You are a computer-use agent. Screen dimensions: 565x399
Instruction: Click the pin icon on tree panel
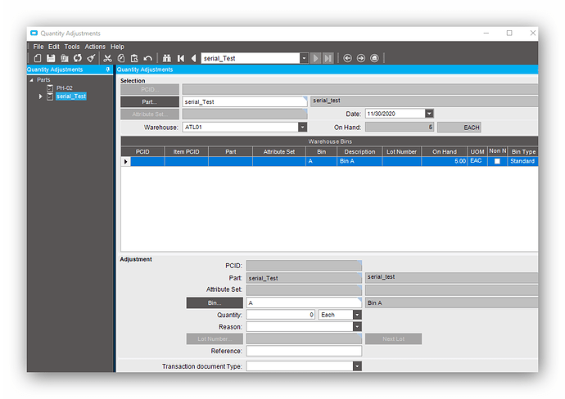point(108,69)
